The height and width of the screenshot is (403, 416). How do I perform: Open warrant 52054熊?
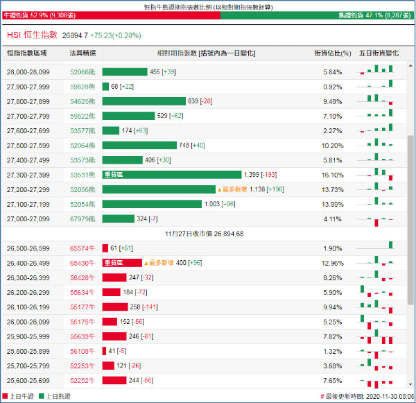coord(83,205)
